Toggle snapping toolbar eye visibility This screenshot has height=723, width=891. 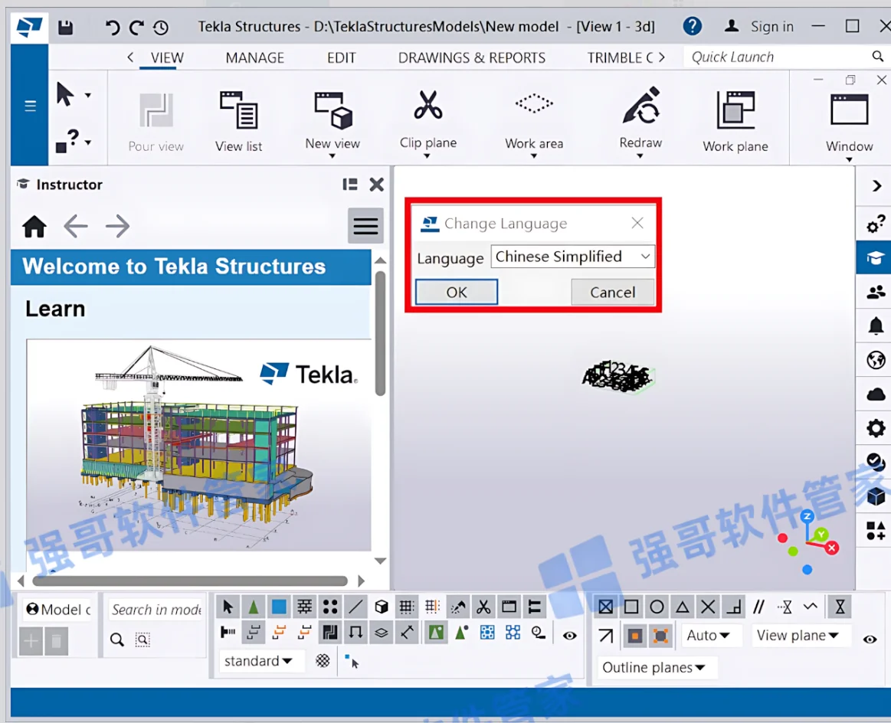(x=870, y=639)
